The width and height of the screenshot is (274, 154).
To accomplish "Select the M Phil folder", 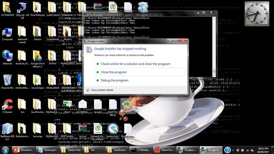I will pyautogui.click(x=52, y=58).
